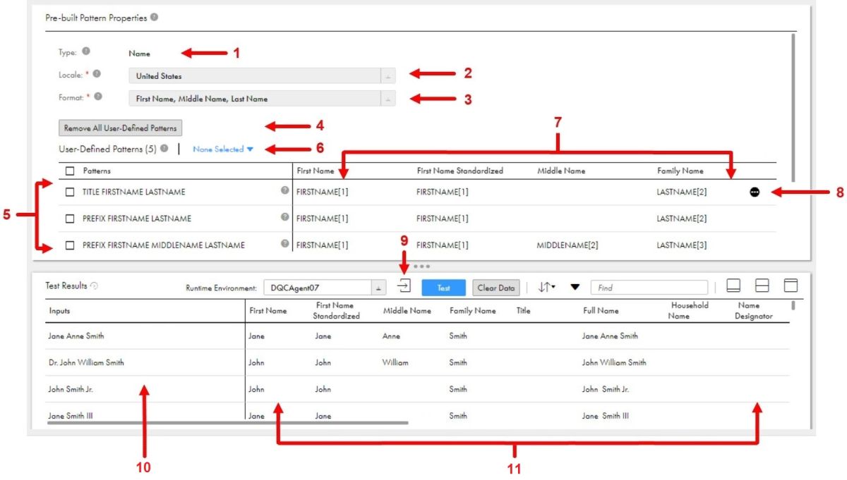
Task: Click the sort order arrows icon
Action: pos(546,287)
